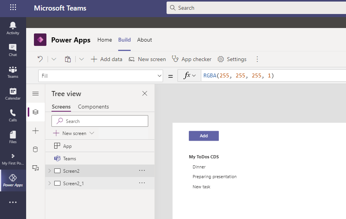Toggle the hamburger menu to collapse pane
Screen dimensions: 346x219
(x=35, y=94)
